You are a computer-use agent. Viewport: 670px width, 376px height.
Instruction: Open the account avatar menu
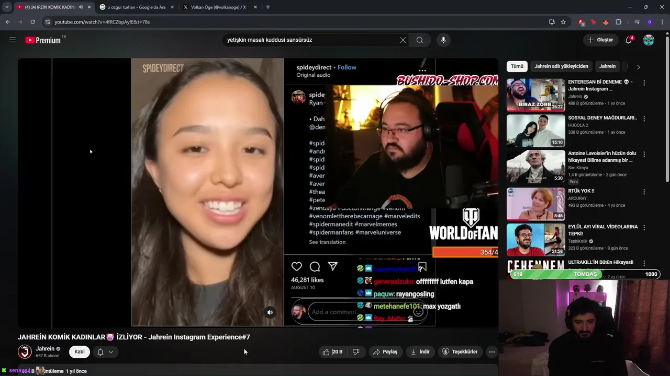pyautogui.click(x=649, y=40)
